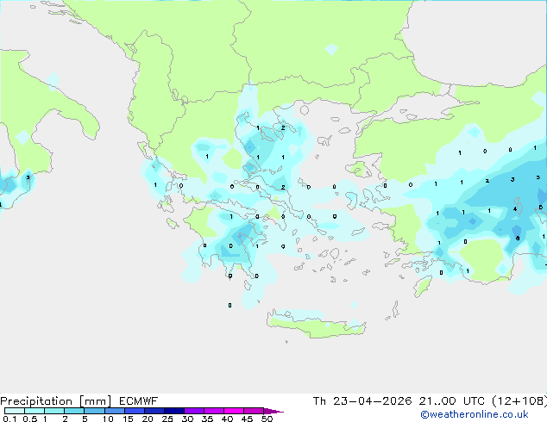
Task: Open the weatheronline.co.uk copyright link
Action: click(x=475, y=415)
